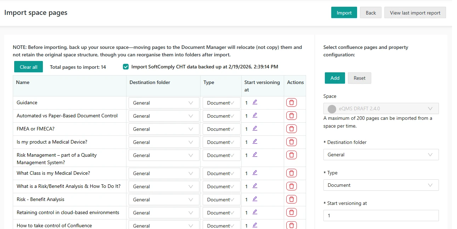Delete the Guidance row with trash icon

click(x=291, y=103)
